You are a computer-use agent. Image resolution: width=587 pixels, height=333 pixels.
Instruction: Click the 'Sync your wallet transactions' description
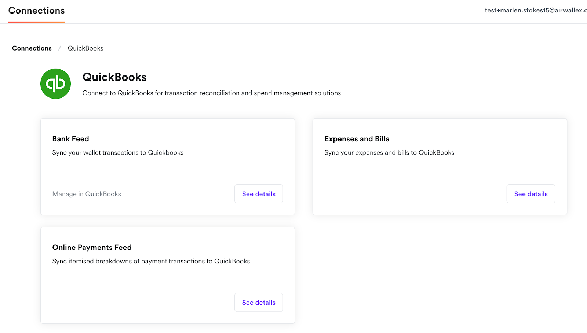coord(118,153)
